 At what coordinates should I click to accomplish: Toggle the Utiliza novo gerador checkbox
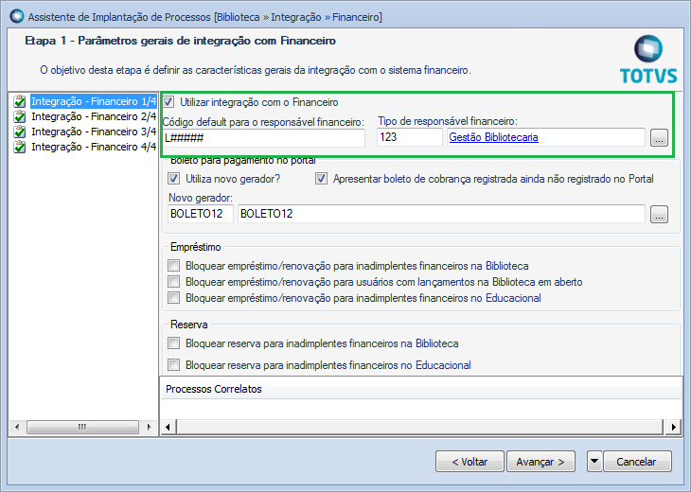(173, 179)
